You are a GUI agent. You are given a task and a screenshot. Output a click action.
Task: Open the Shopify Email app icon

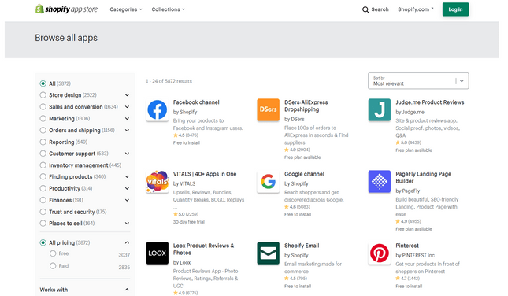coord(269,253)
